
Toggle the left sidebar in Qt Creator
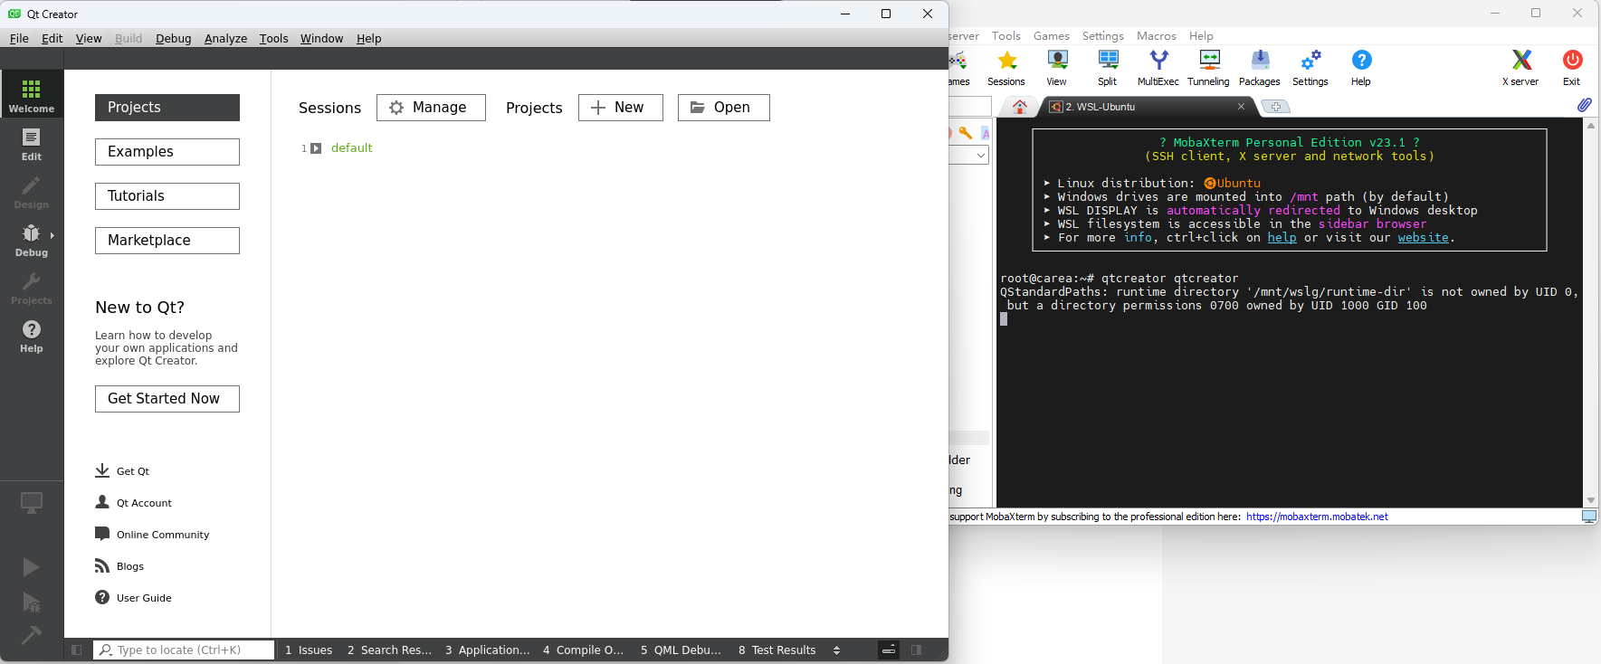(x=76, y=650)
